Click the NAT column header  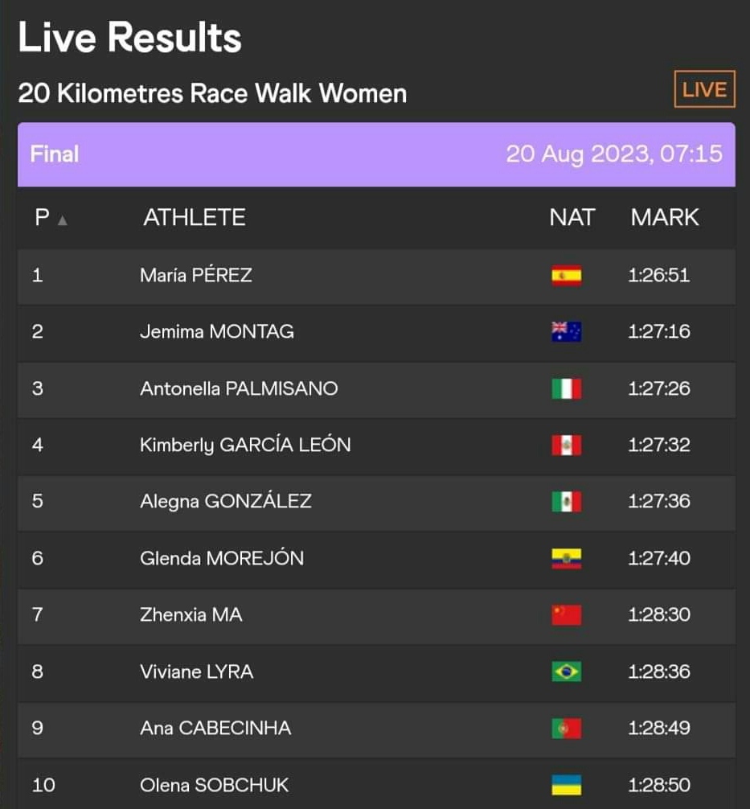572,217
